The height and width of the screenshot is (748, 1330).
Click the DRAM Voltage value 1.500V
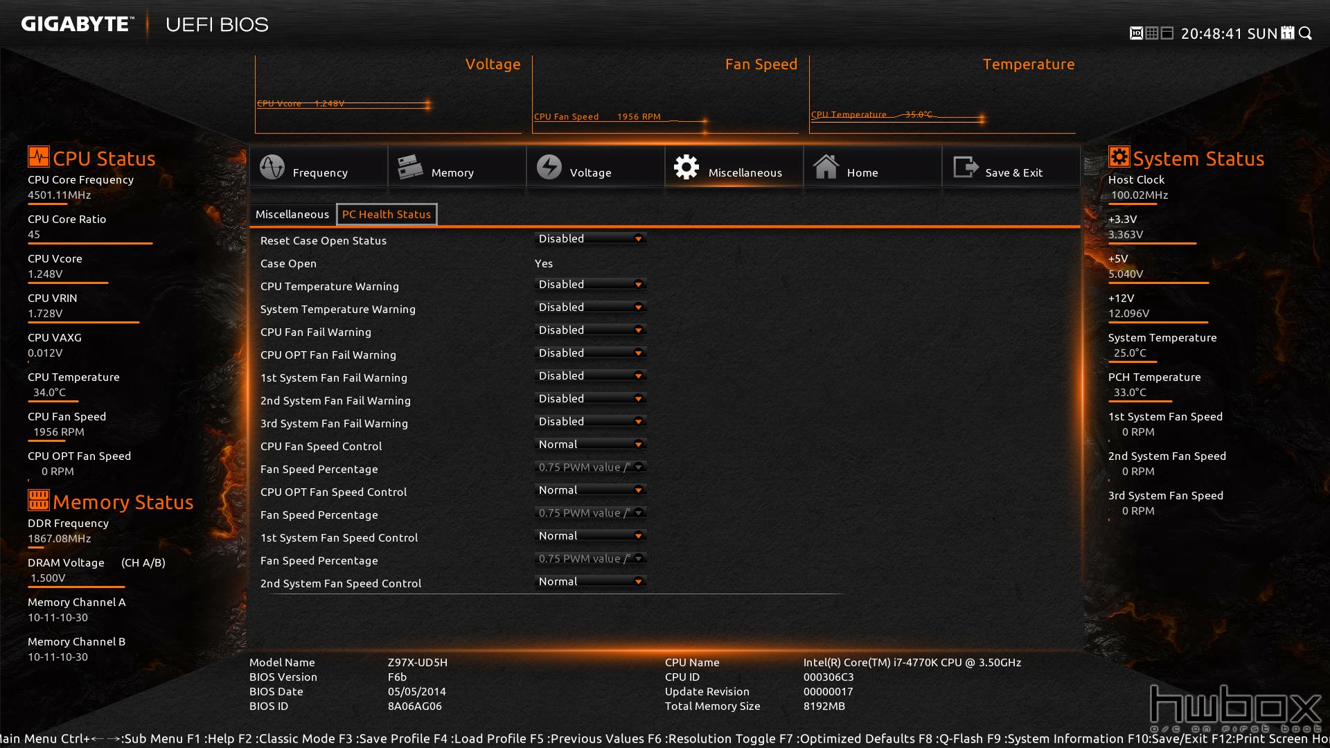48,578
